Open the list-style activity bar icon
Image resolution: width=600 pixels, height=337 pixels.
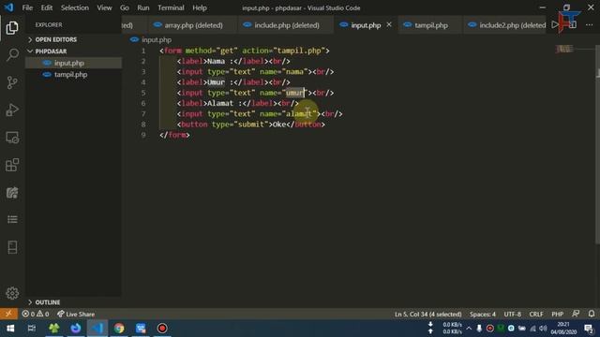pos(12,220)
